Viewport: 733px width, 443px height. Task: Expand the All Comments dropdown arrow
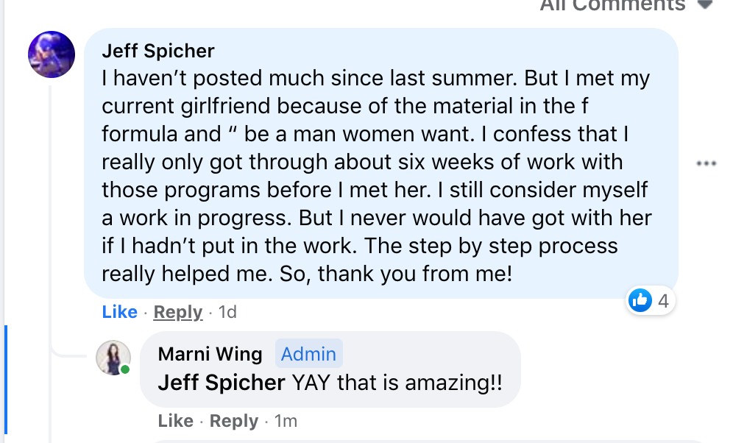pos(705,4)
